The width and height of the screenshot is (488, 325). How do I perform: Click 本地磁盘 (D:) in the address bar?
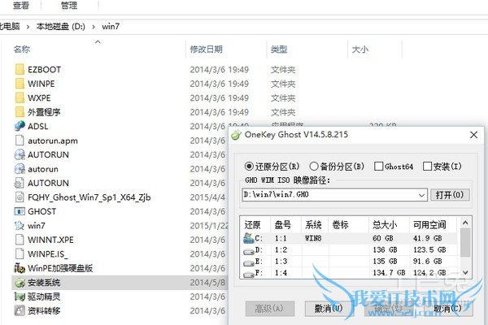(61, 27)
